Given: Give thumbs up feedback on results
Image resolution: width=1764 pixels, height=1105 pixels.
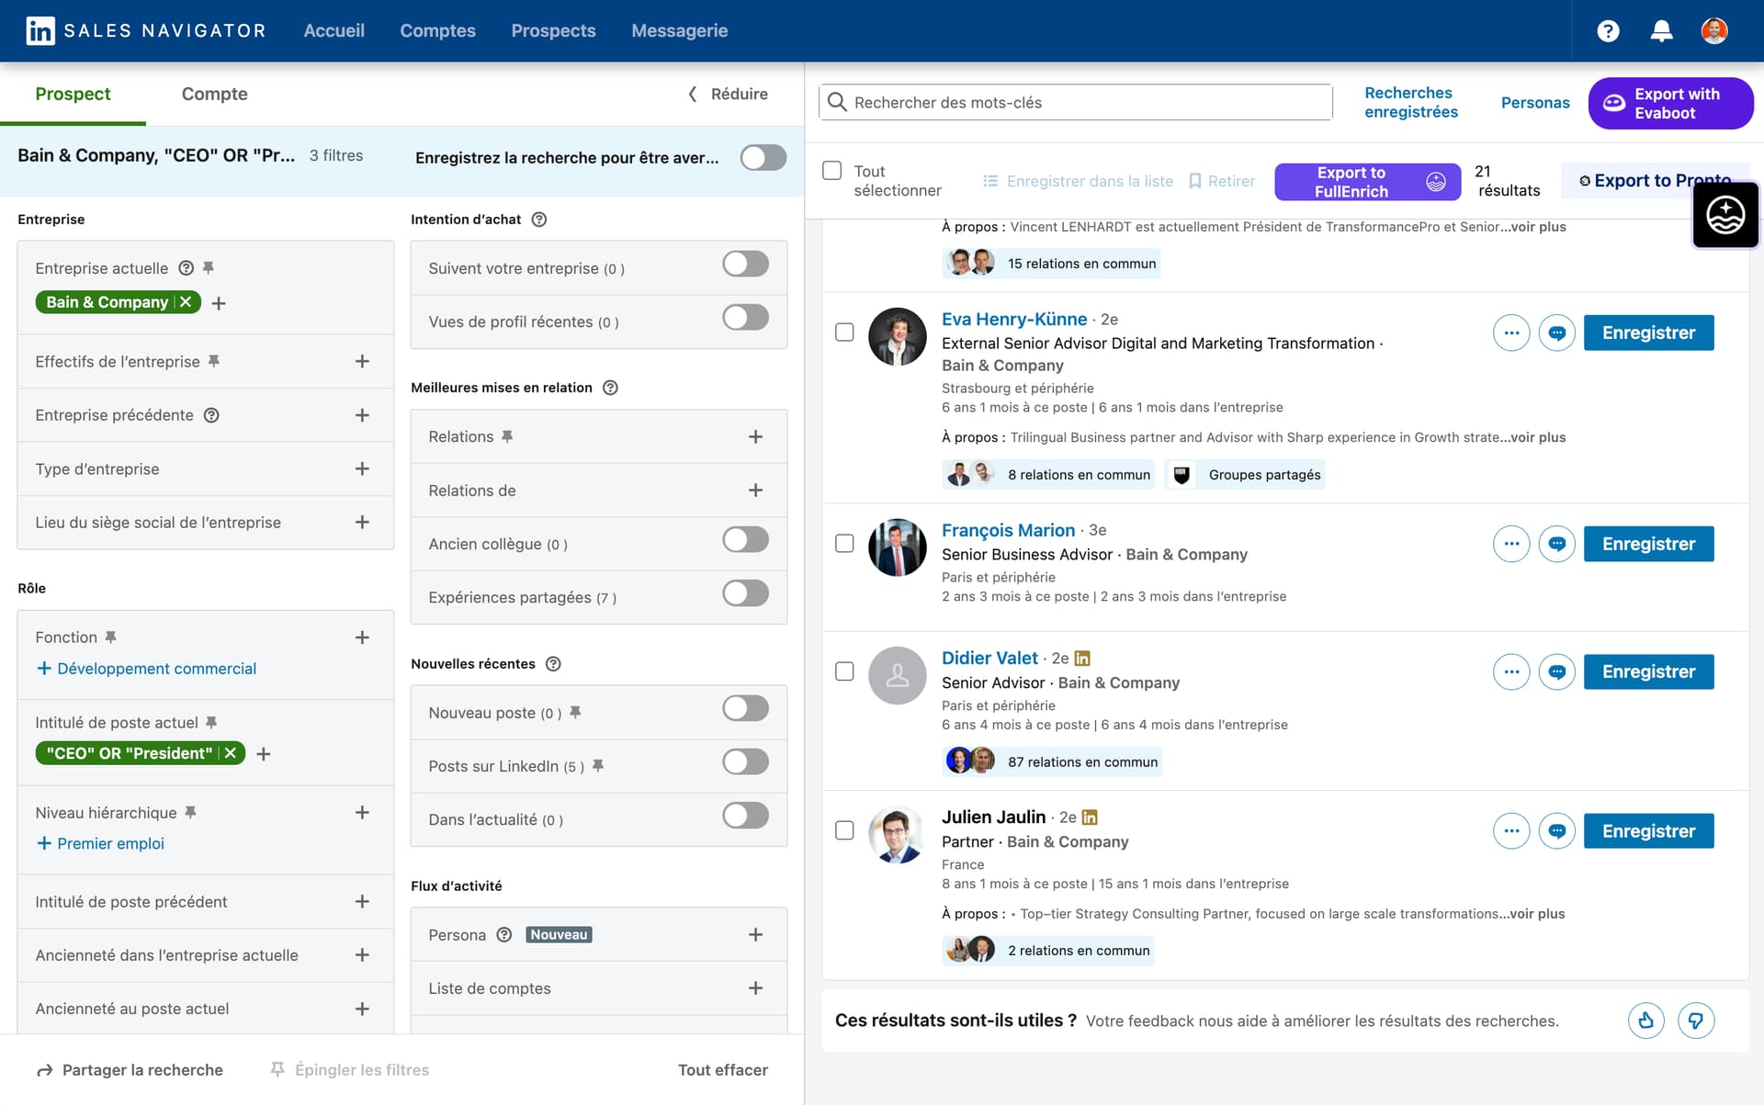Looking at the screenshot, I should pyautogui.click(x=1645, y=1020).
